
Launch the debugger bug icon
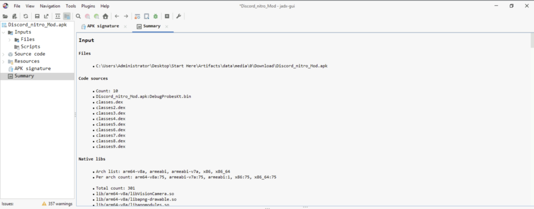(x=155, y=16)
